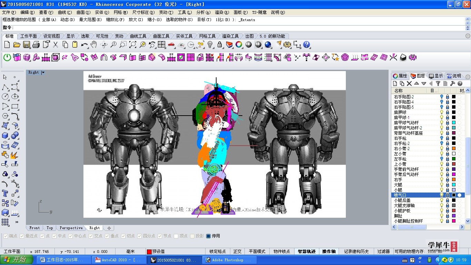
Task: Click color swatch of 大腿 layer
Action: click(x=454, y=185)
